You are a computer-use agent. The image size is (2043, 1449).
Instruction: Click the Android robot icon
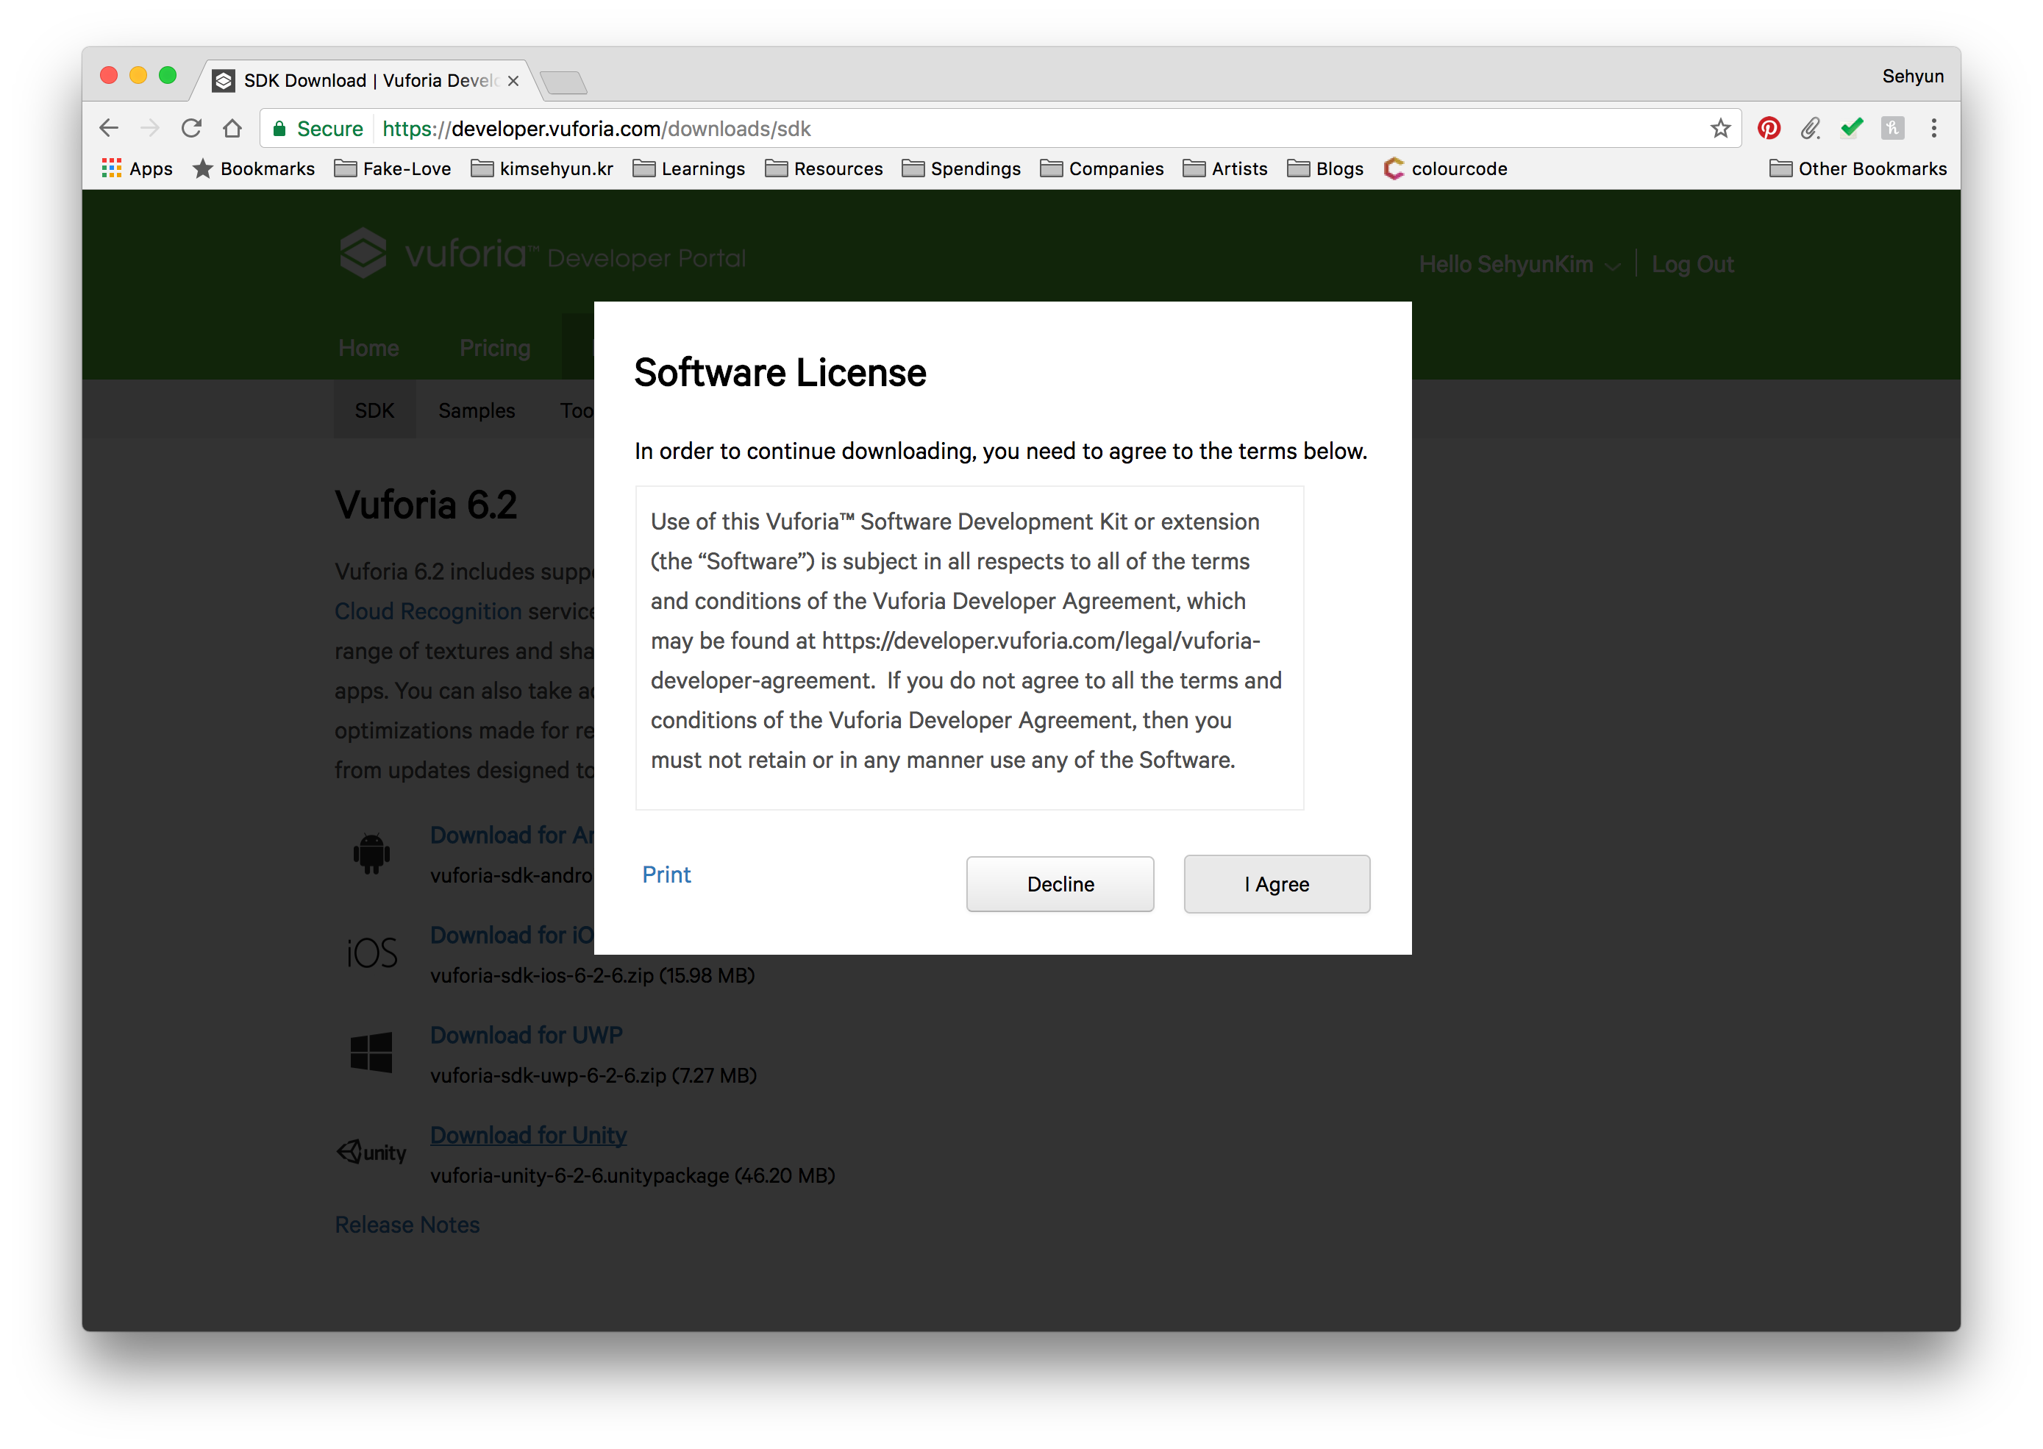pyautogui.click(x=371, y=854)
